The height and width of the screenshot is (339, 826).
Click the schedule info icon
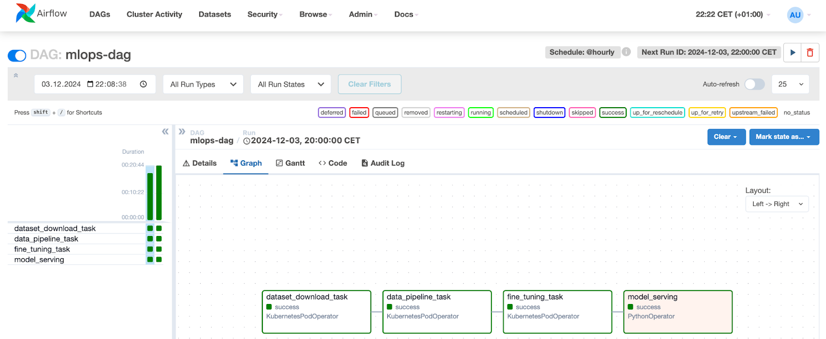626,52
